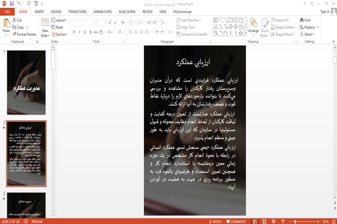Screen dimensions: 337x224
Task: Switch to ANIMATIONS tab
Action: 103,12
